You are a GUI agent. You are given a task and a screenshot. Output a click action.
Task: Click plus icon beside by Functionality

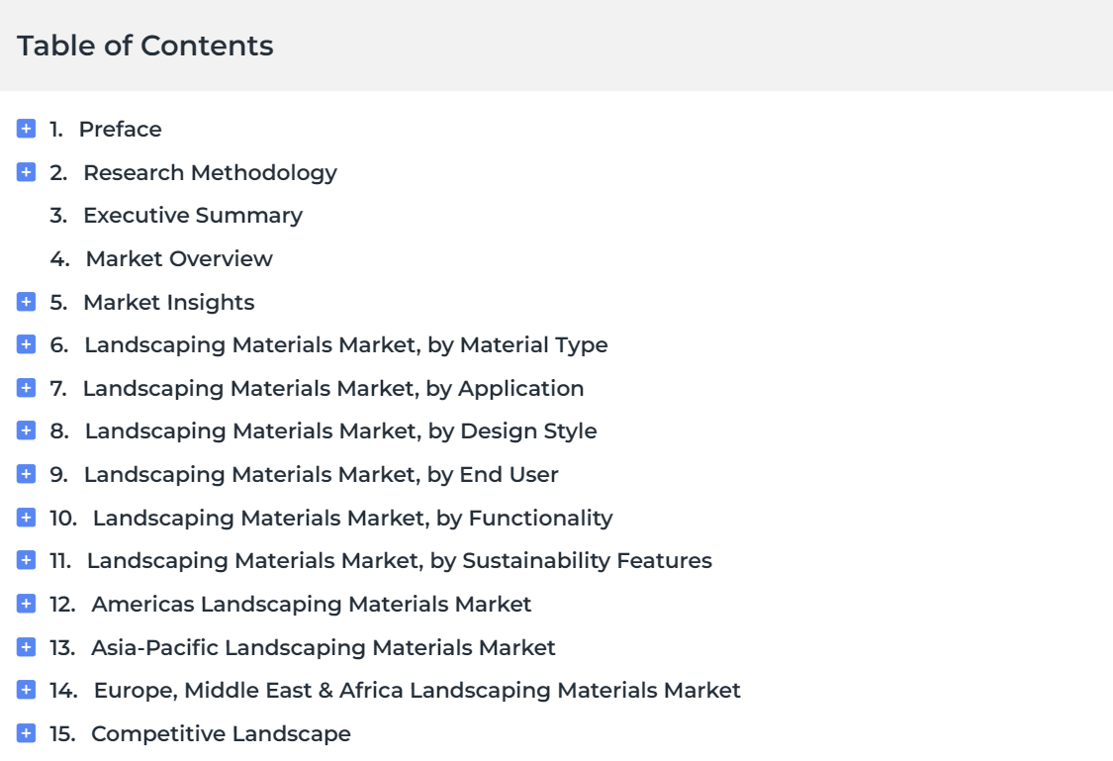click(x=27, y=518)
